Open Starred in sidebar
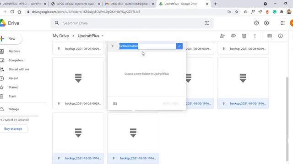The height and width of the screenshot is (164, 293). 13,87
